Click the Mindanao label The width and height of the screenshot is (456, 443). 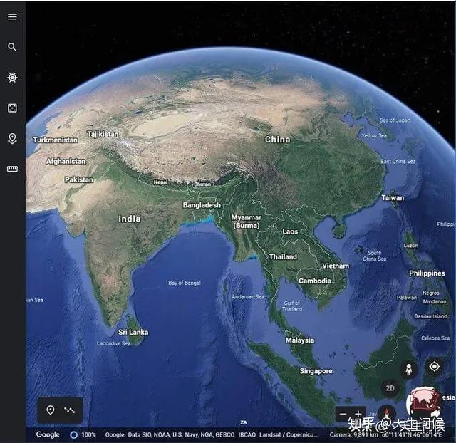tap(435, 301)
